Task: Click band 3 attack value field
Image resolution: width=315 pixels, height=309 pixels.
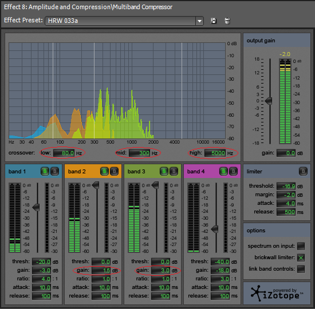Action: pyautogui.click(x=160, y=287)
